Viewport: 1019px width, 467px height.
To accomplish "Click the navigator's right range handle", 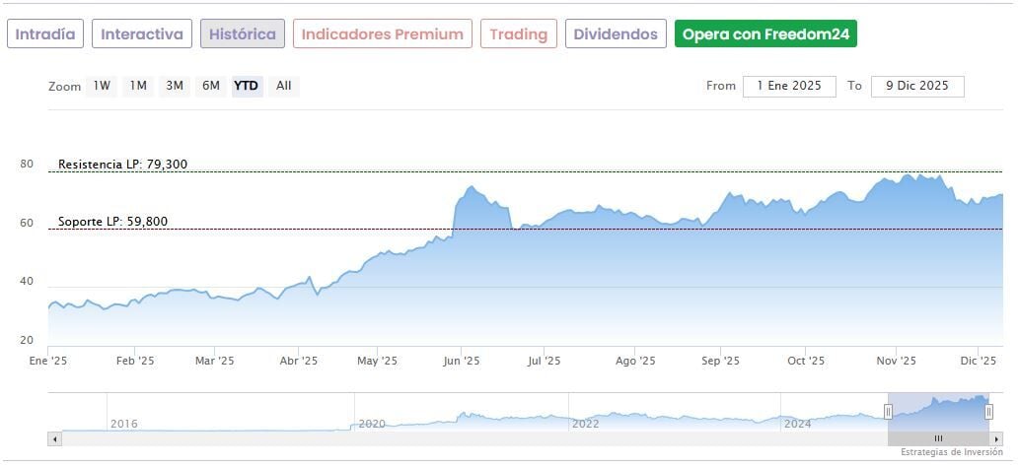I will point(988,412).
